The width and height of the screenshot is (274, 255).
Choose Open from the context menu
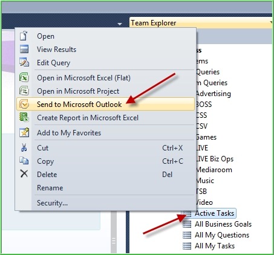tap(105, 36)
